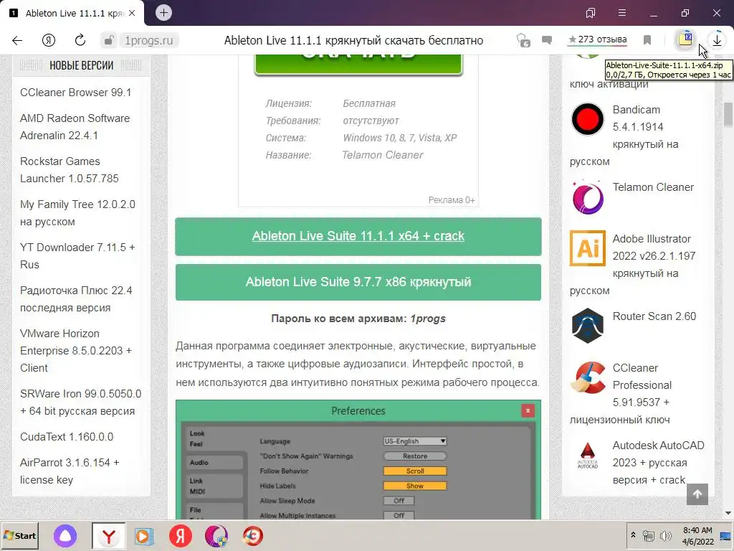This screenshot has width=734, height=551.
Task: Open Ableton Live Suite 9.7.7 x86 крякнутый link
Action: click(358, 282)
